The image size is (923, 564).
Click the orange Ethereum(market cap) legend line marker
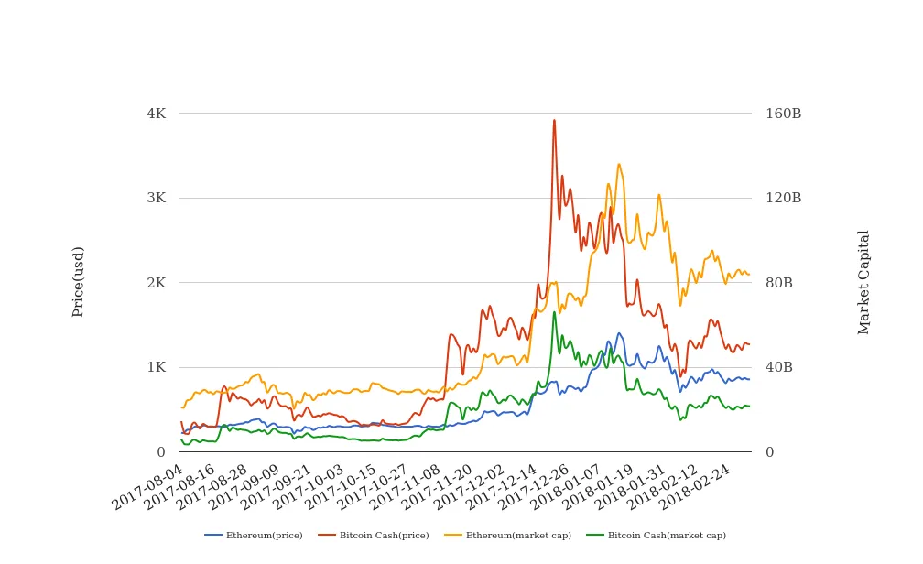pos(453,535)
